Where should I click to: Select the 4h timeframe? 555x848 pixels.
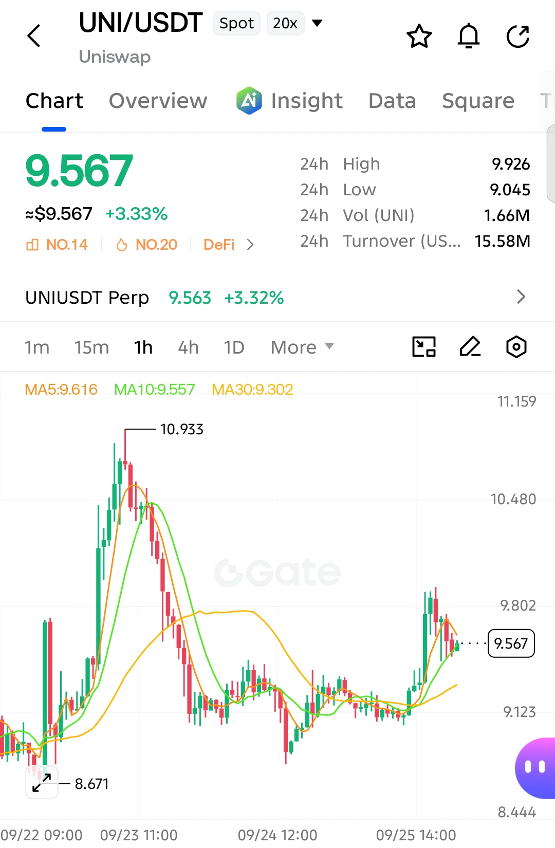tap(188, 347)
